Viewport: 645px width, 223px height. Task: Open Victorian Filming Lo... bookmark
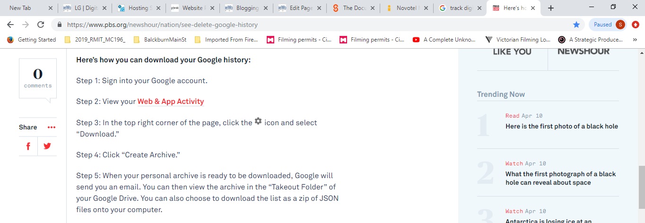(517, 40)
